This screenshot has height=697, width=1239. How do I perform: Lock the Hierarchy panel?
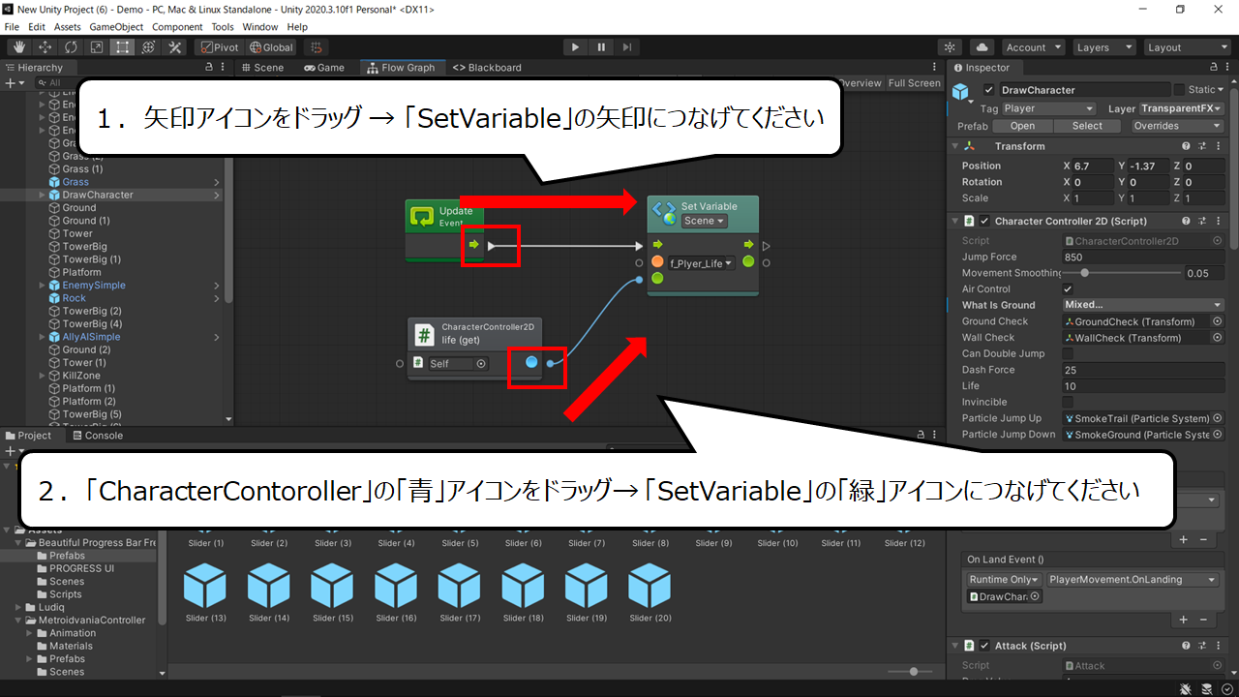click(x=210, y=68)
